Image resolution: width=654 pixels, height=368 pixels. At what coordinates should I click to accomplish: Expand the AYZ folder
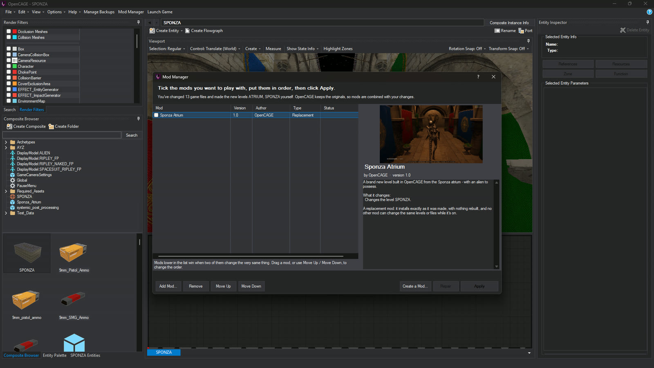[6, 148]
